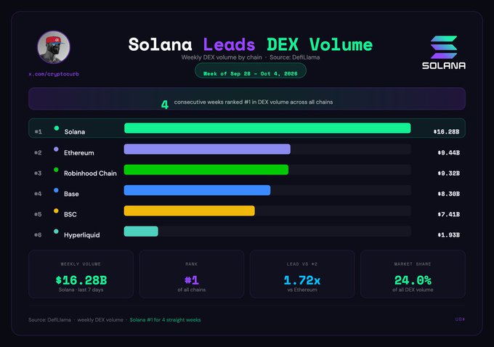
Task: Click the #4 rank label
Action: 38,194
